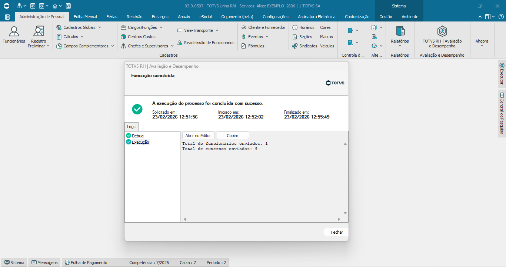Open the main application menu stack icon
Viewport: 506px width, 267px height.
[x=7, y=17]
